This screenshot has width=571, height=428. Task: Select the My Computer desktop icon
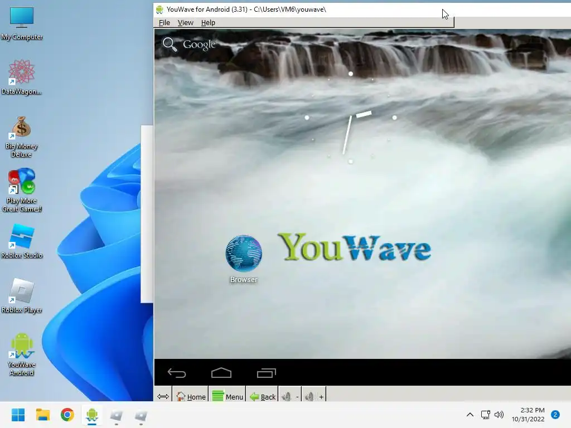[22, 23]
